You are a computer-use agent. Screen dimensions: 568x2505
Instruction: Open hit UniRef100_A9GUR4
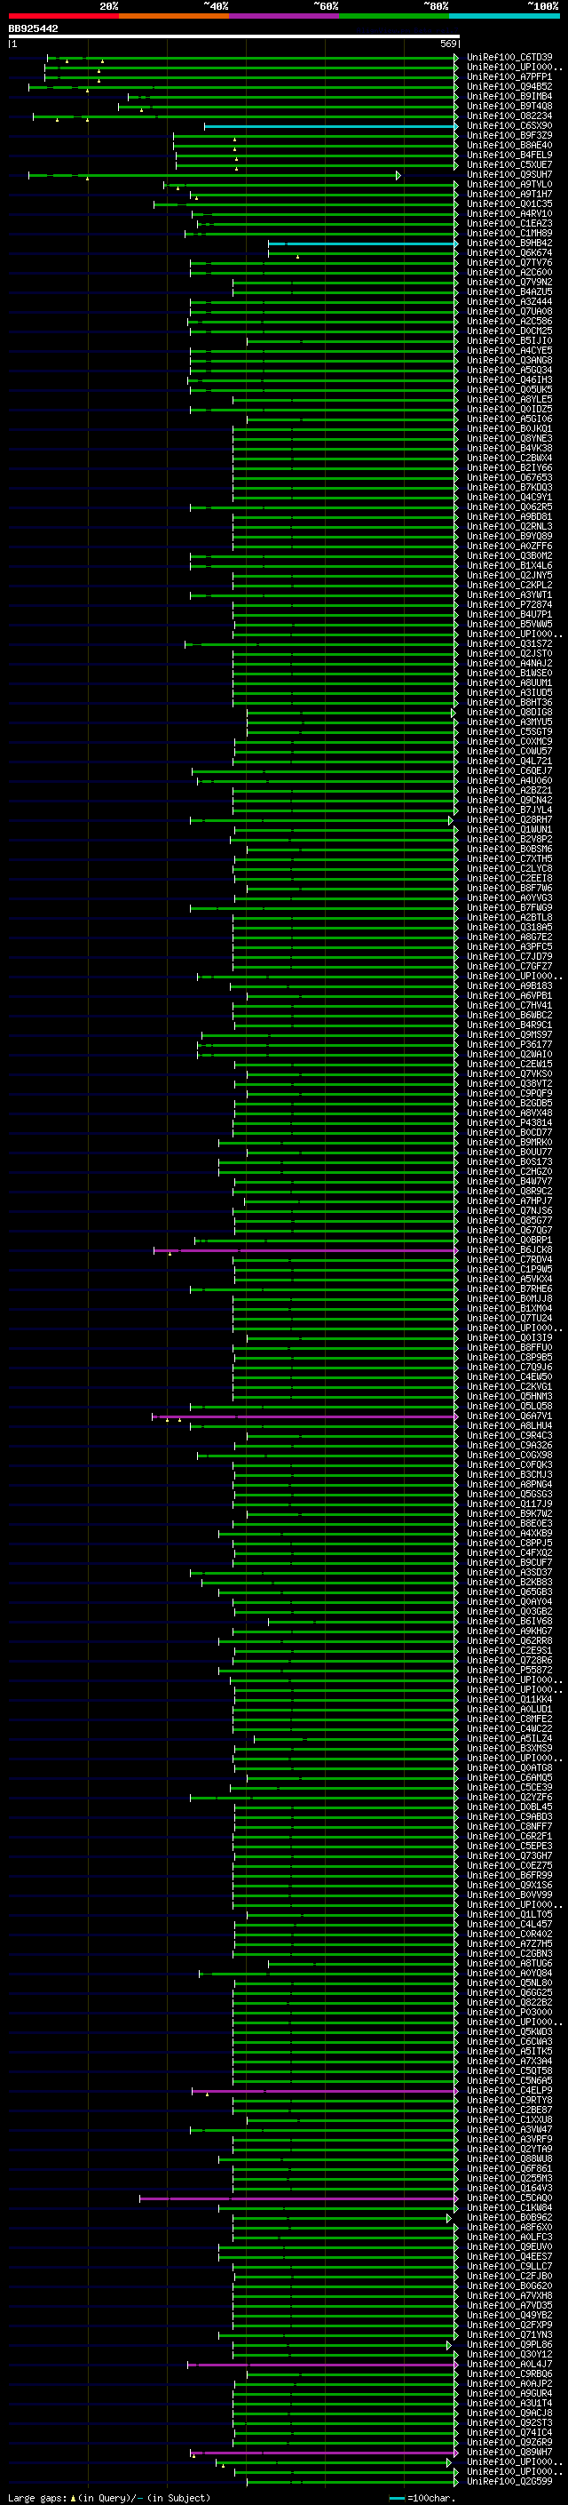pyautogui.click(x=509, y=2395)
